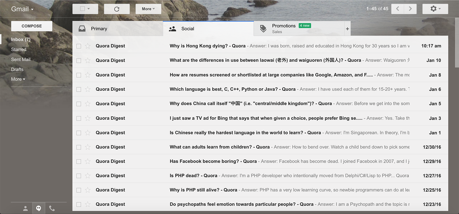This screenshot has height=214, width=459.
Task: Open the contacts person icon
Action: click(25, 208)
